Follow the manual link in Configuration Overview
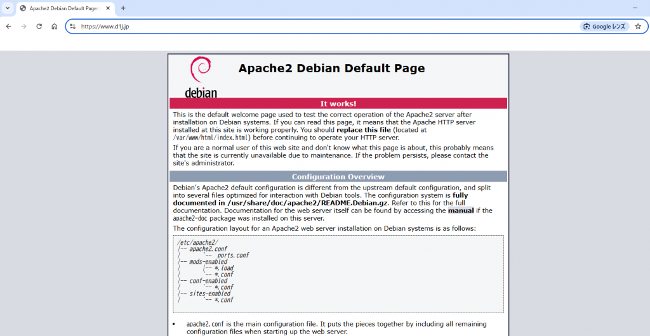This screenshot has width=650, height=336. coord(461,210)
